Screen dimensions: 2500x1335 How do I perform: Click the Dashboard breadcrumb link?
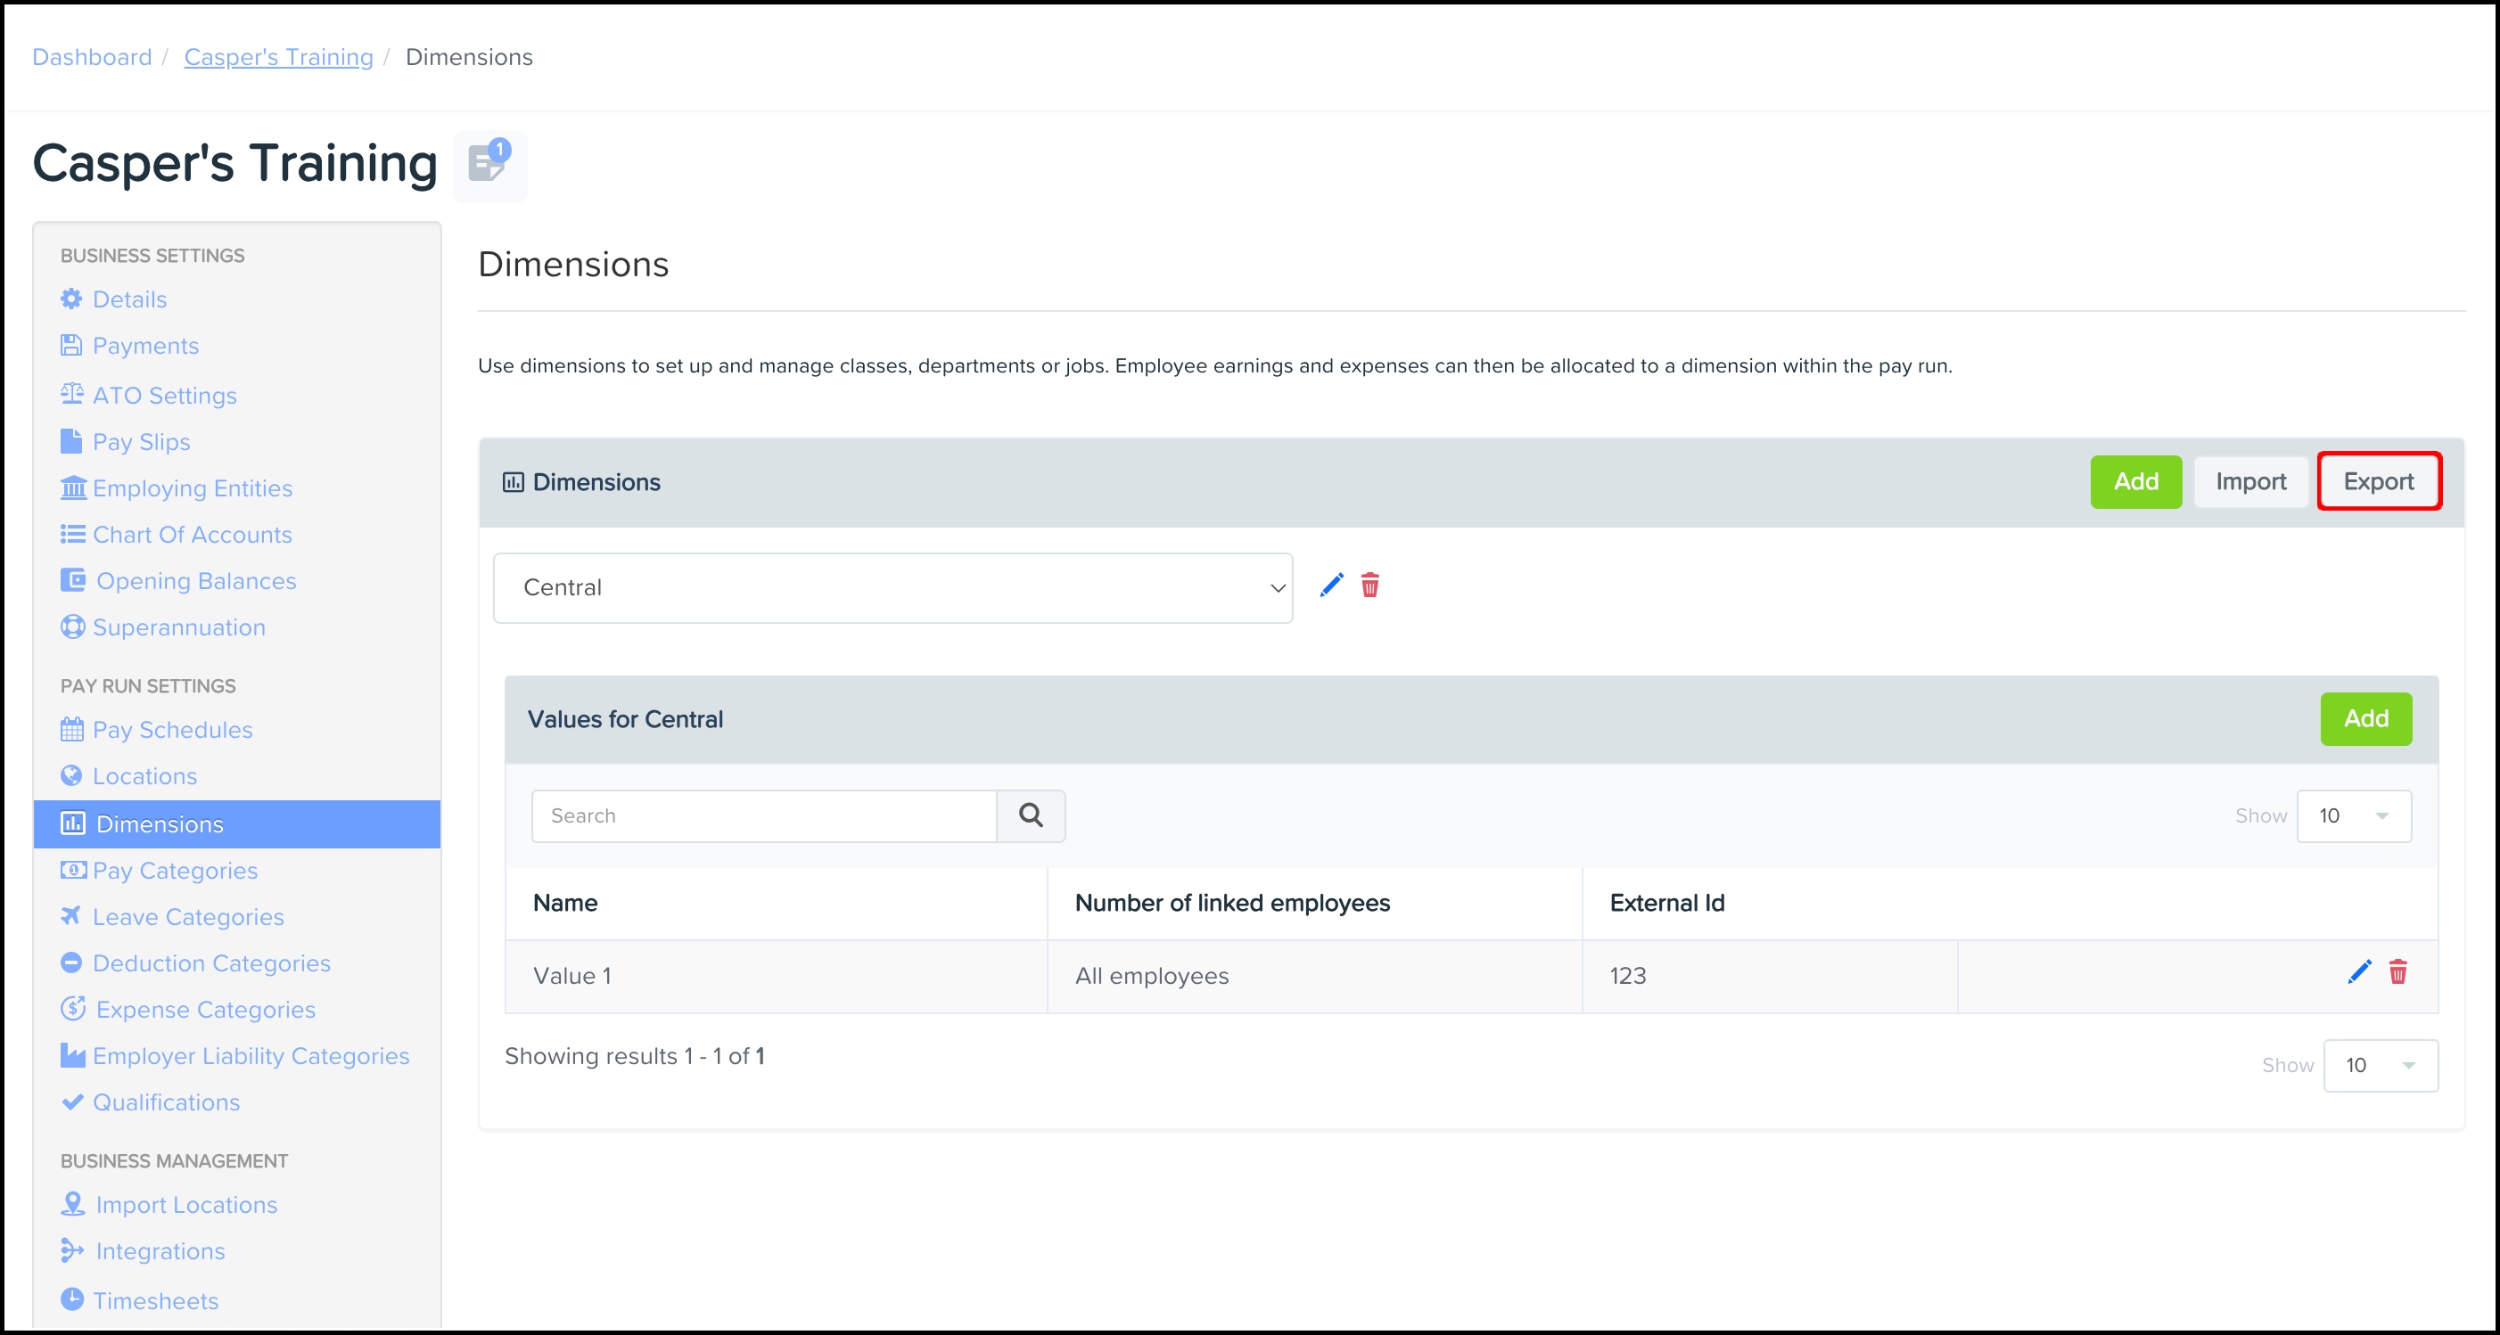pos(92,57)
